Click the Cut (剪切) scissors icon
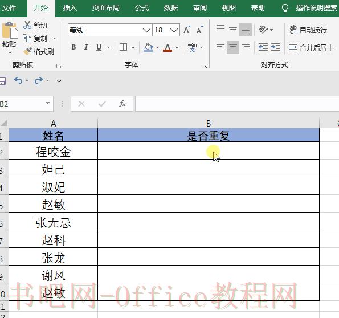 point(27,25)
